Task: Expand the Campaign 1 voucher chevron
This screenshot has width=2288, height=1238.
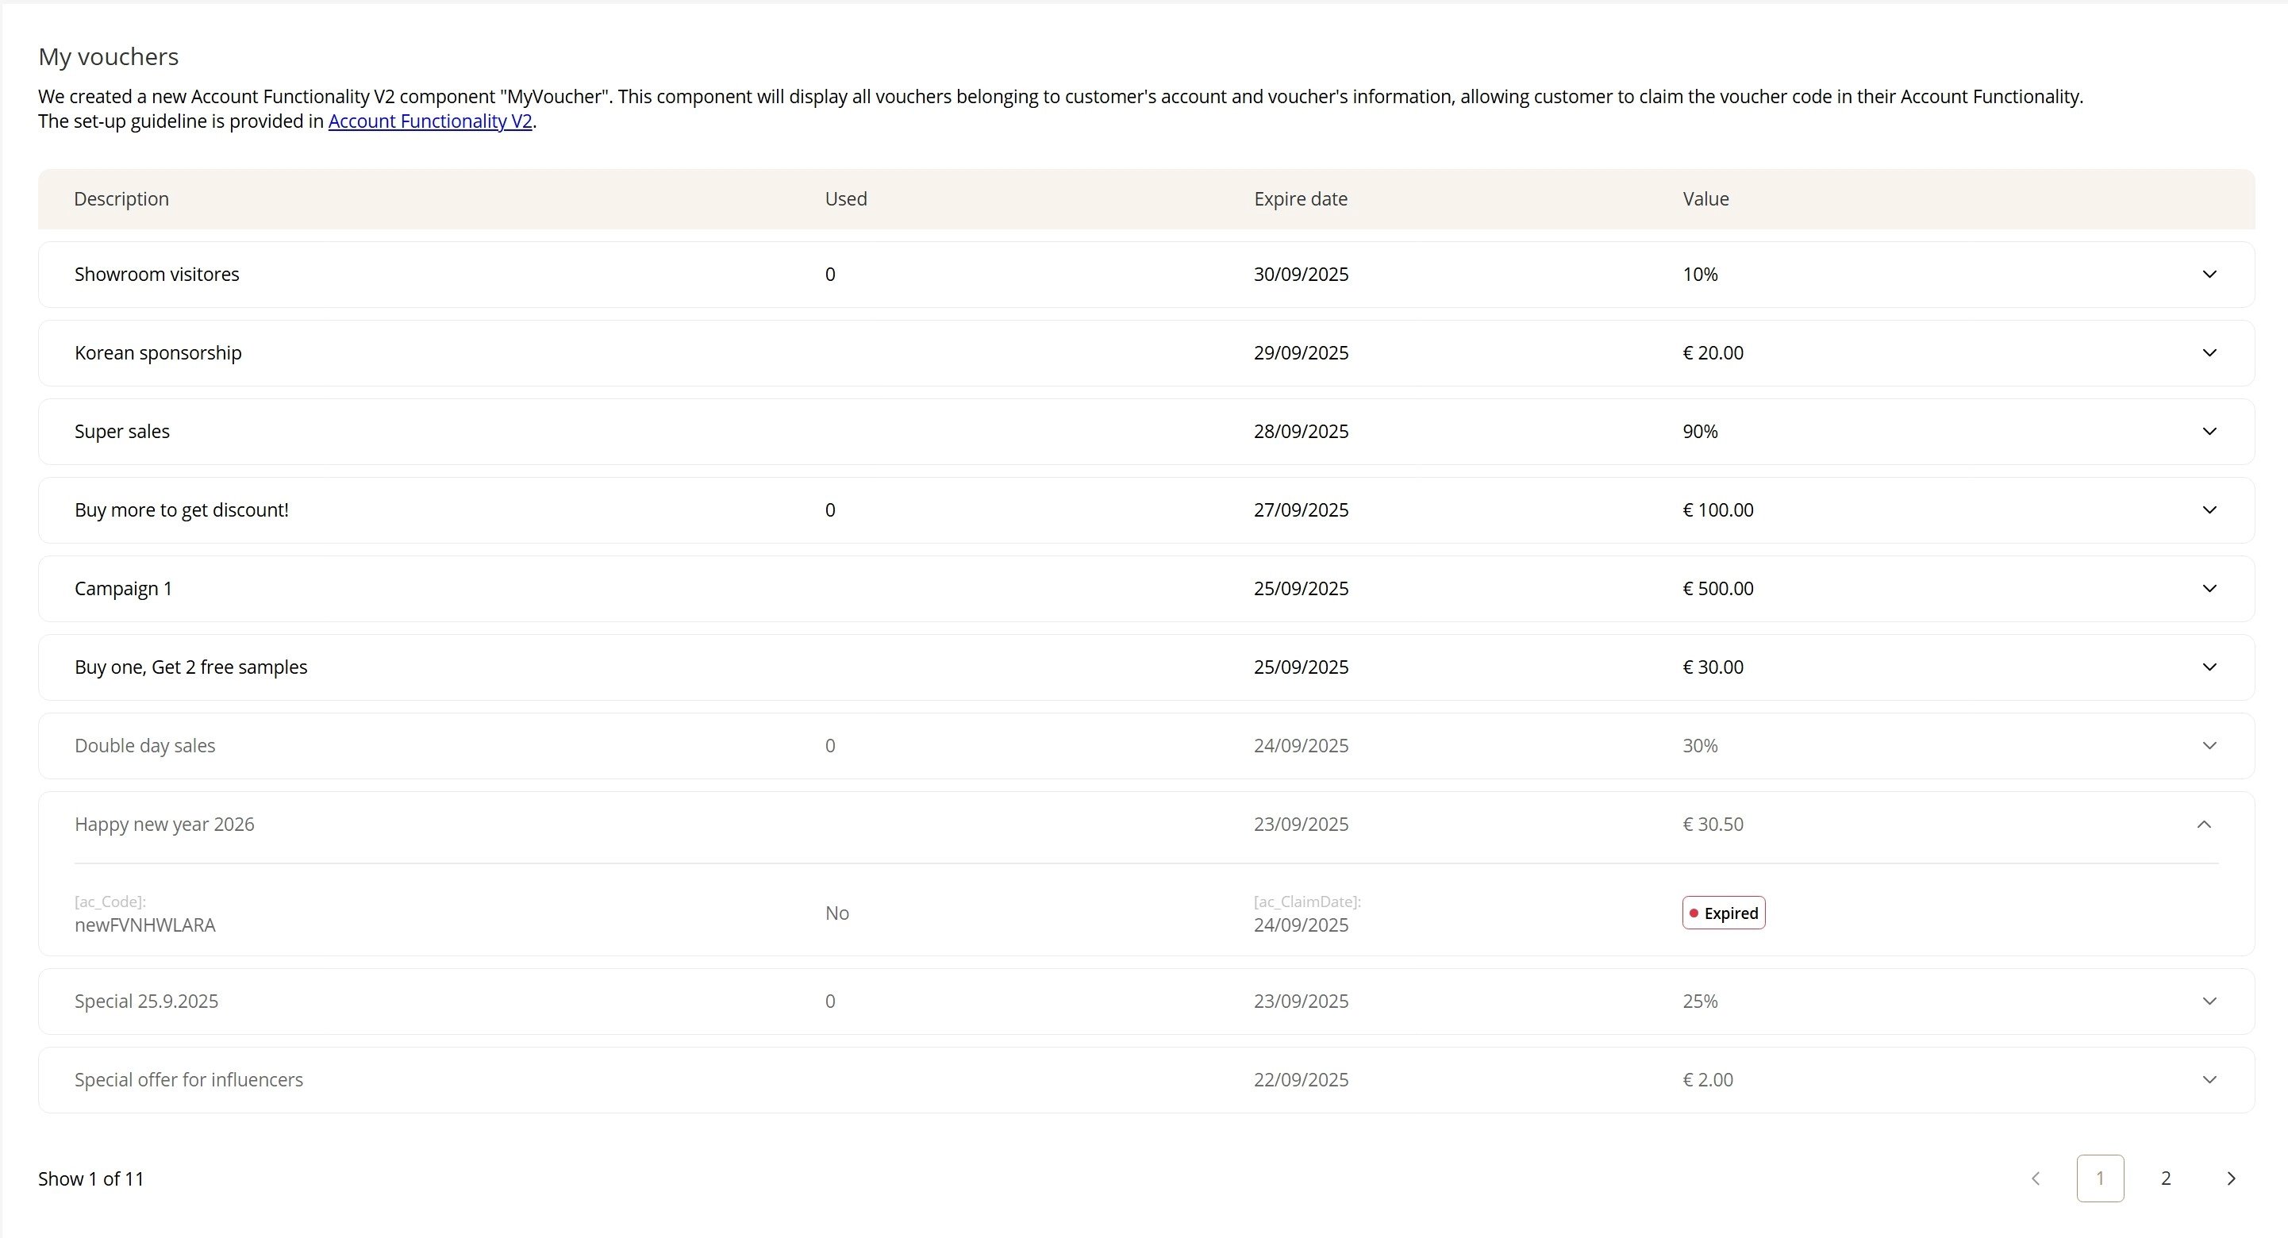Action: pos(2209,589)
